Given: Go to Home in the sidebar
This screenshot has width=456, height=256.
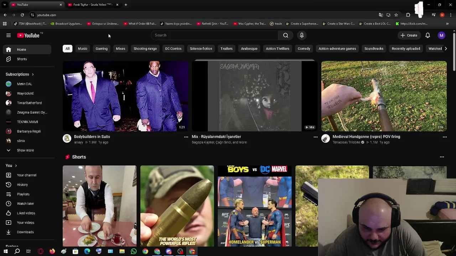Looking at the screenshot, I should coord(27,49).
